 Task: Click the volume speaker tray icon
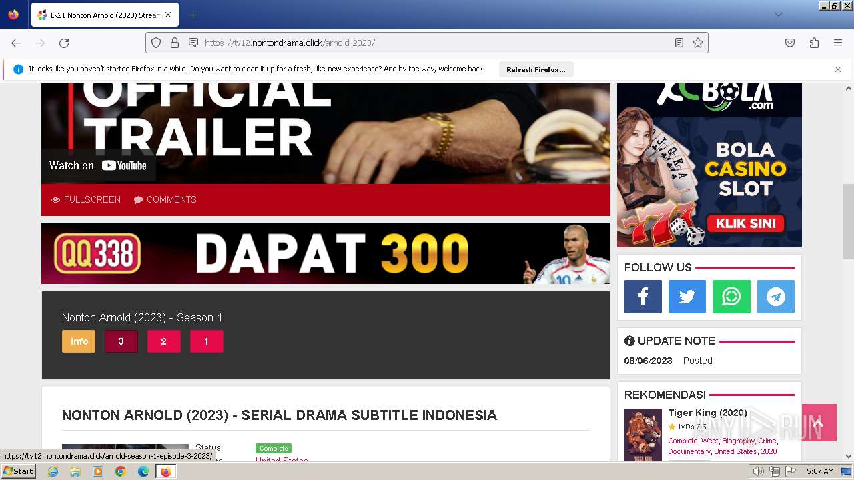[x=758, y=471]
